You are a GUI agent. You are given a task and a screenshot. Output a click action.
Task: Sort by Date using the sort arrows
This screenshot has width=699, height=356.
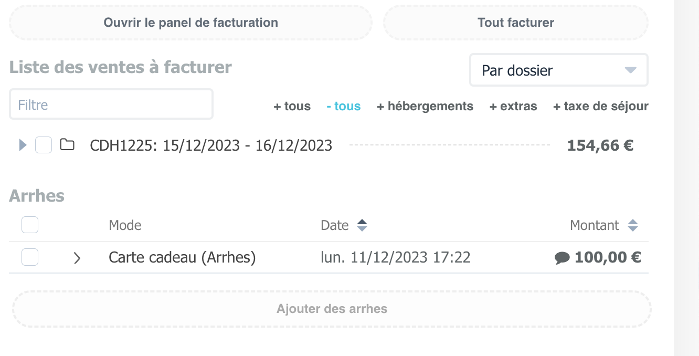point(362,226)
